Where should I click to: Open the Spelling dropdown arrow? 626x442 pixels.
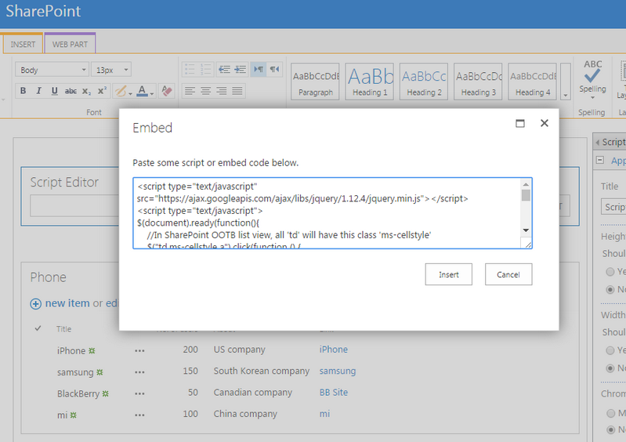pyautogui.click(x=592, y=97)
